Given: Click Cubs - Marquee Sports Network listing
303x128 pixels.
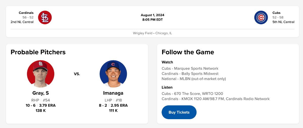Looking at the screenshot, I should click(190, 68).
